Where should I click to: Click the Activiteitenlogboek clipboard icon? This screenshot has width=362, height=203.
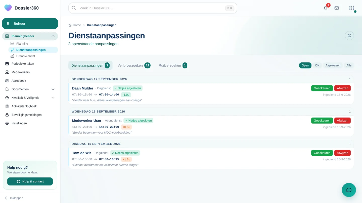point(7,106)
